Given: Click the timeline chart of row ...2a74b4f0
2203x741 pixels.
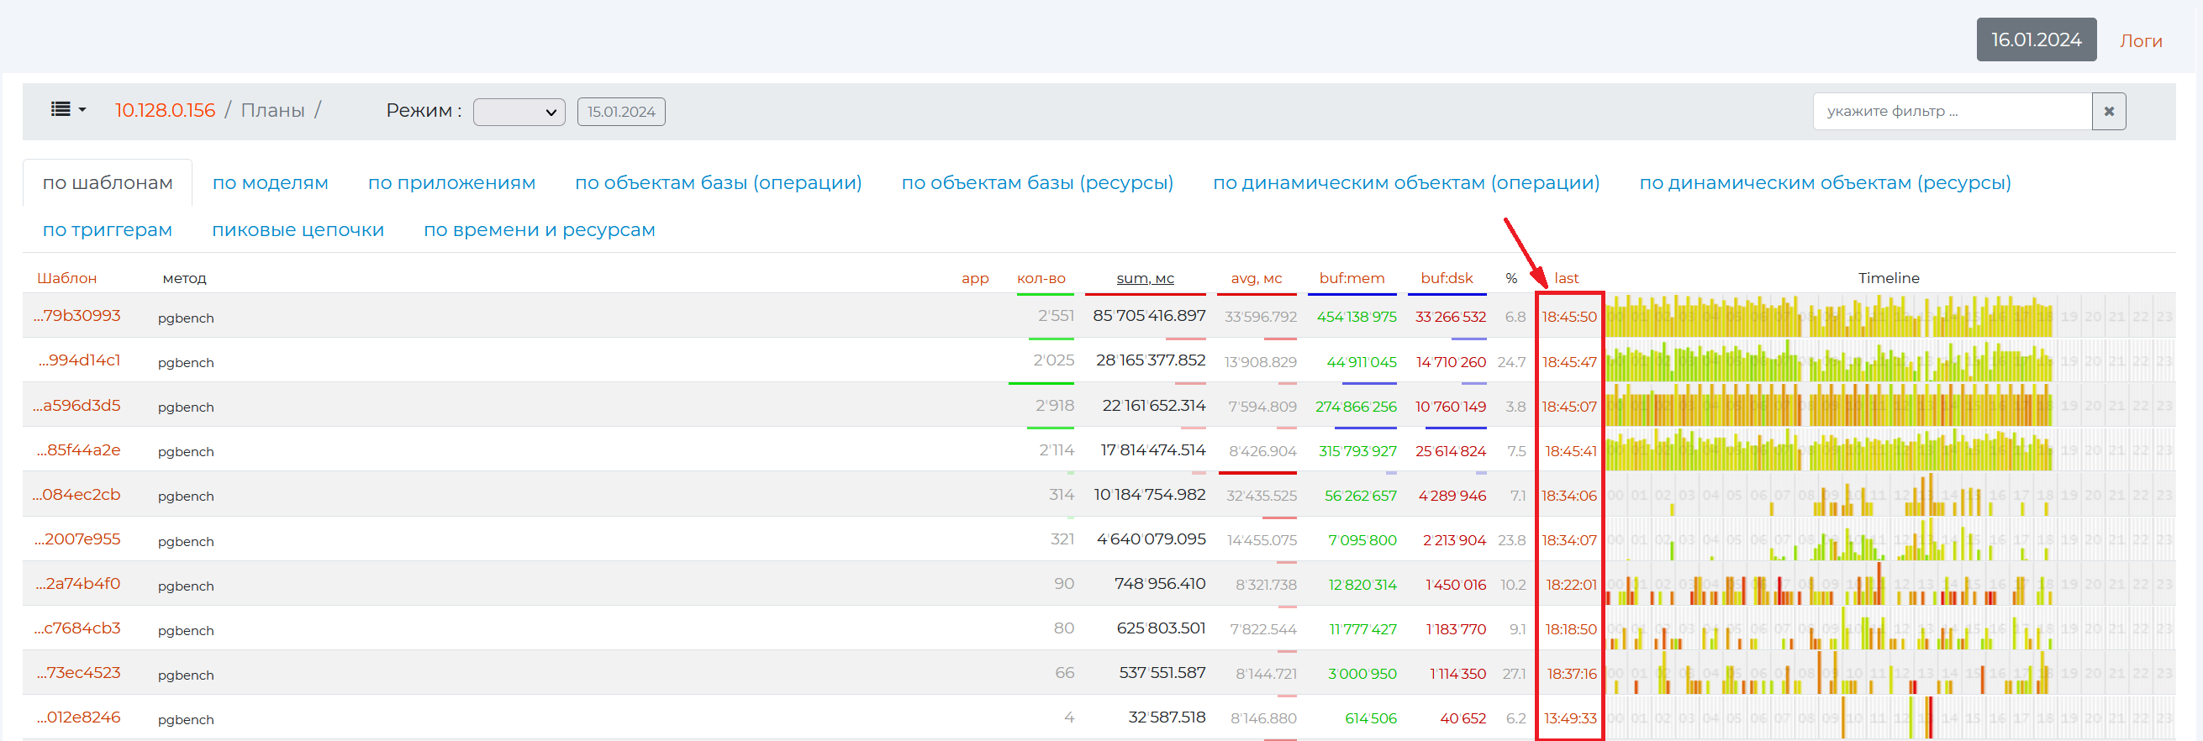Looking at the screenshot, I should [1830, 586].
